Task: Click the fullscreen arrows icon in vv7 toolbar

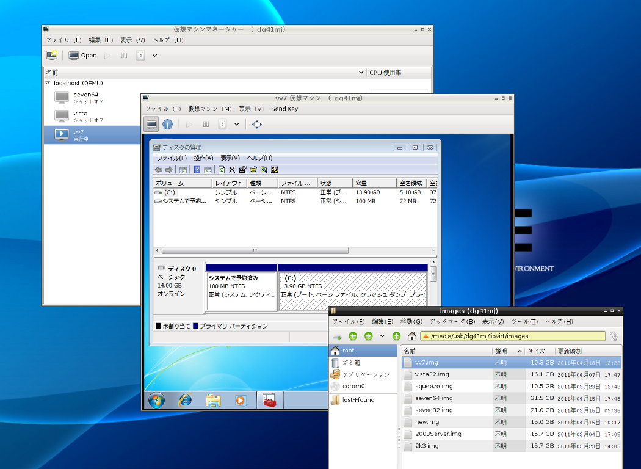Action: (x=257, y=125)
